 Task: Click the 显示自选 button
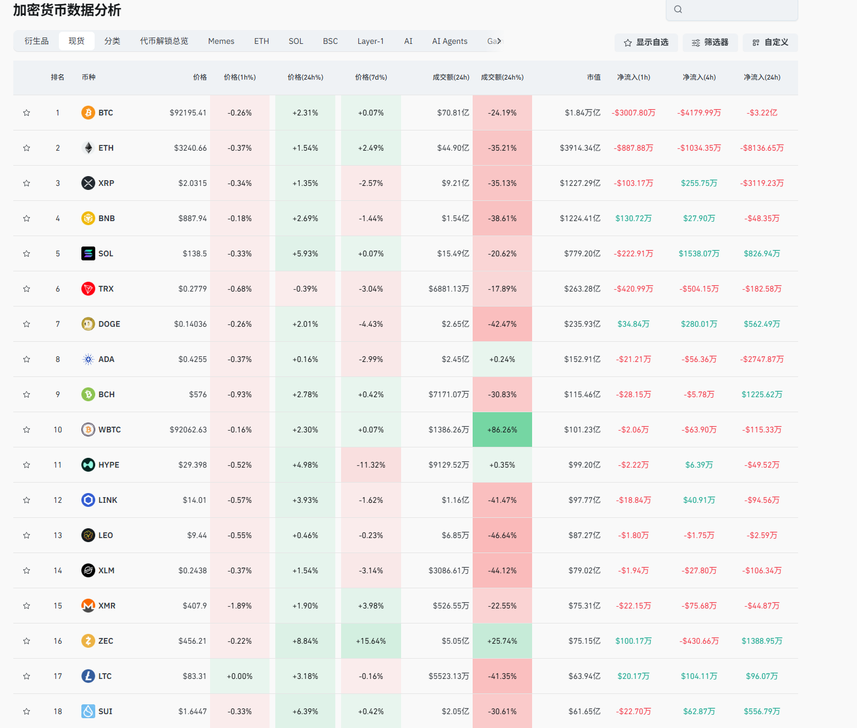tap(646, 42)
